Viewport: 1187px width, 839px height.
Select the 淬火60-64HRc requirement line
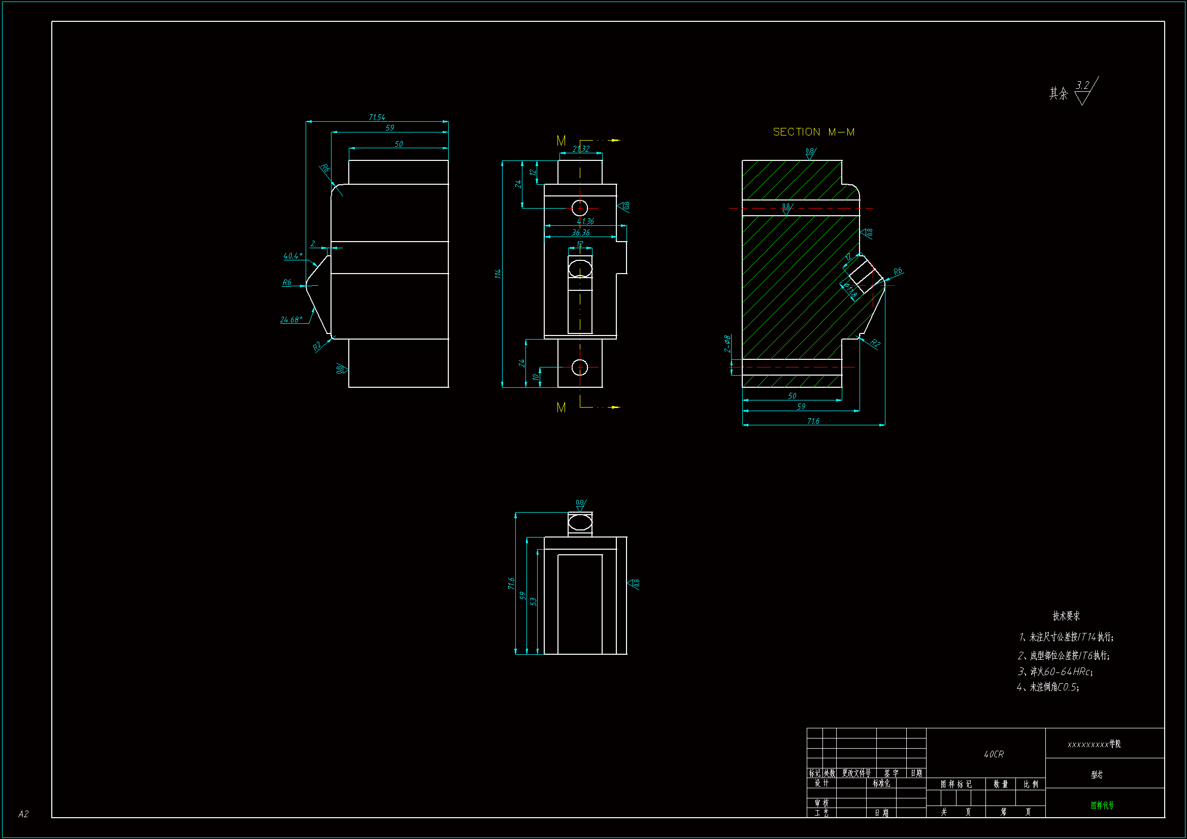click(1055, 672)
